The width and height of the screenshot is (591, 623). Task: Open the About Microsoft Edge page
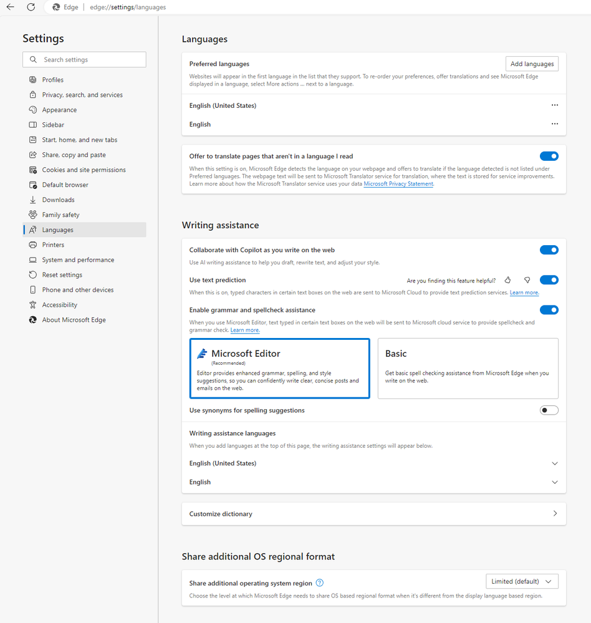84,320
